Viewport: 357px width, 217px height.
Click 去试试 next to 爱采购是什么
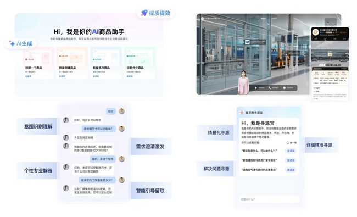coord(291,151)
